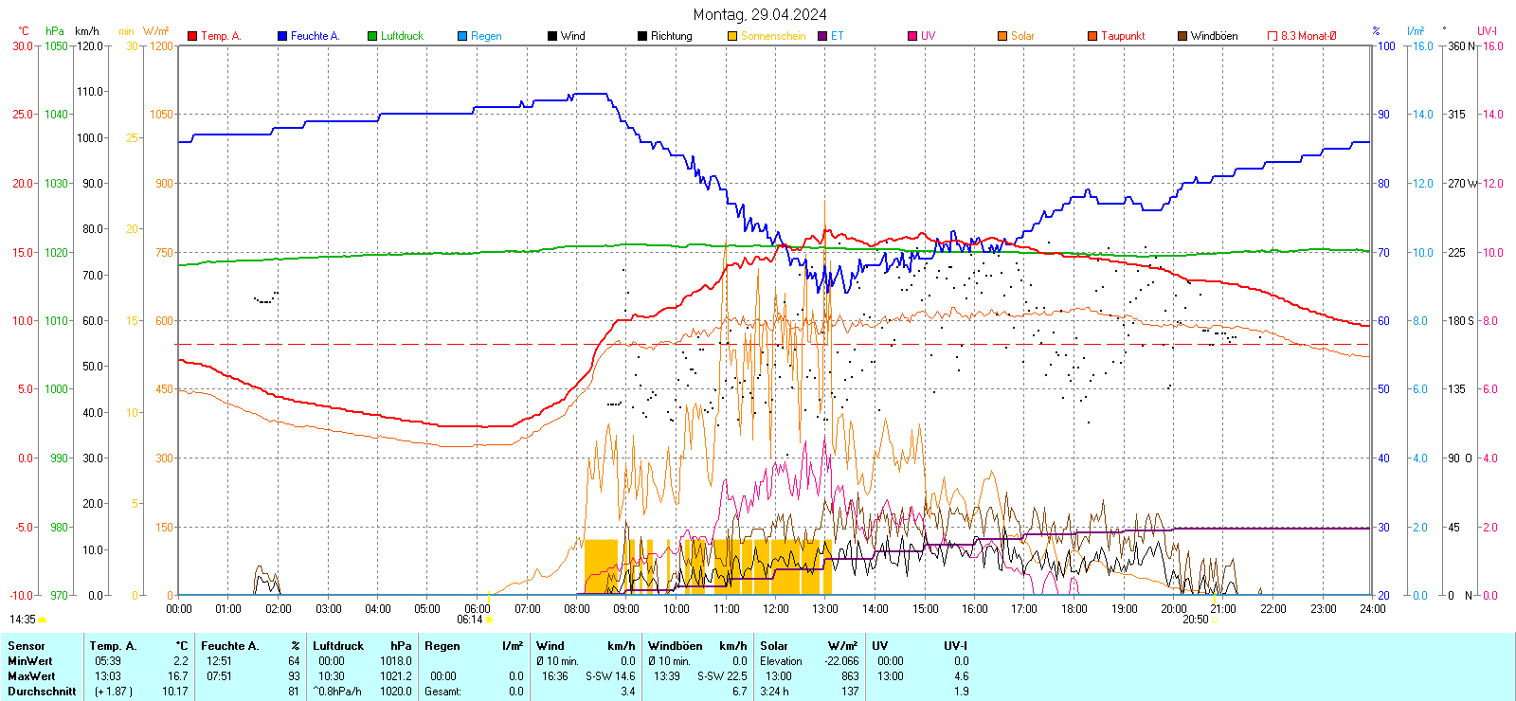Click the Richtung legend label
Viewport: 1516px width, 701px height.
(671, 36)
